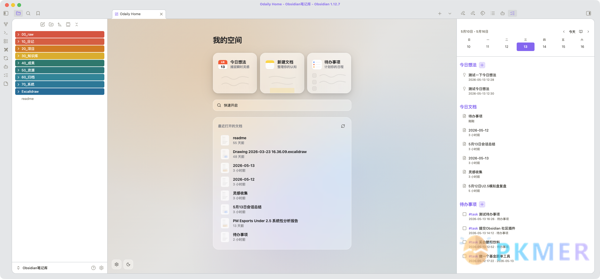Add a new 今日想法 with plus button
This screenshot has width=600, height=279.
tap(482, 65)
